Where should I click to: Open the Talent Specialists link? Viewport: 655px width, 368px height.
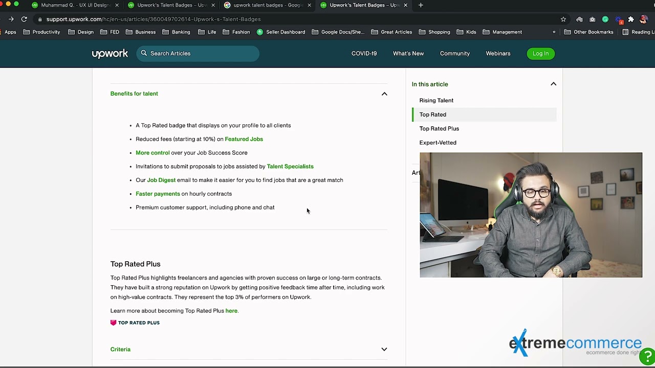pos(290,166)
